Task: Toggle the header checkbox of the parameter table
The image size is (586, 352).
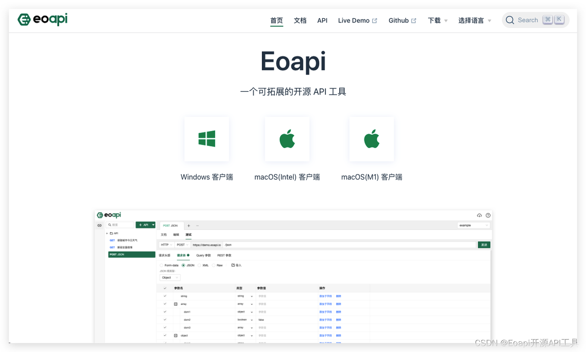Action: coord(165,288)
